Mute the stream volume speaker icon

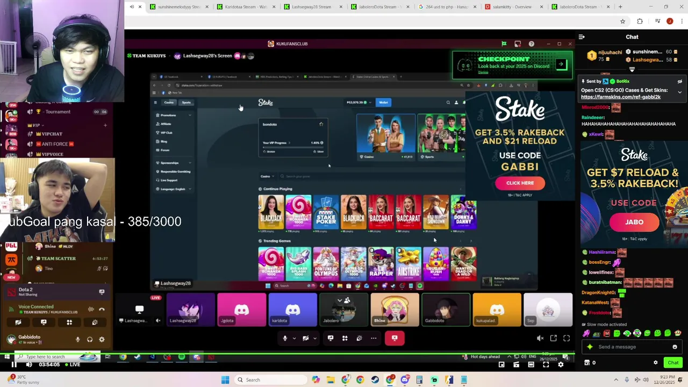[x=29, y=364]
